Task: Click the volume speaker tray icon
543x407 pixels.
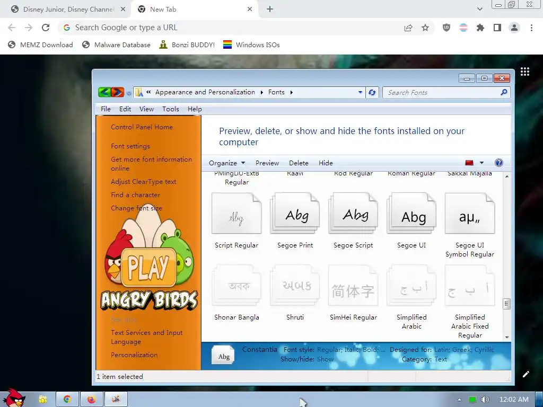Action: (485, 400)
